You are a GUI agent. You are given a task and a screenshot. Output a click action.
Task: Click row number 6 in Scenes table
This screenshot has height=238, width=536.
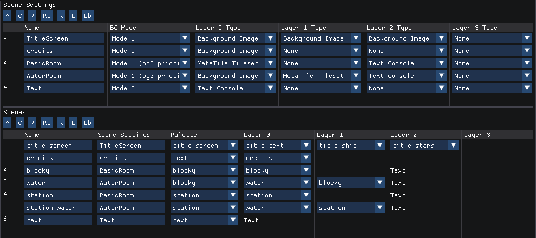coord(5,219)
